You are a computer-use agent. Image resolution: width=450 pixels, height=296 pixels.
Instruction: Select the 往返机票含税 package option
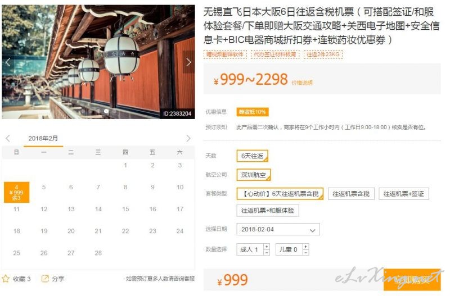point(351,194)
